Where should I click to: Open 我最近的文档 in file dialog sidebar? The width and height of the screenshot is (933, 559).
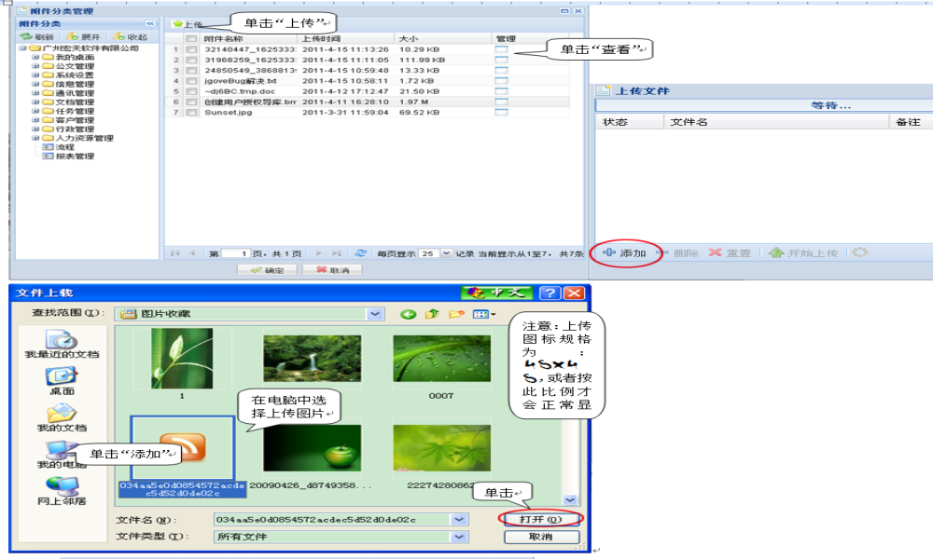pyautogui.click(x=62, y=345)
